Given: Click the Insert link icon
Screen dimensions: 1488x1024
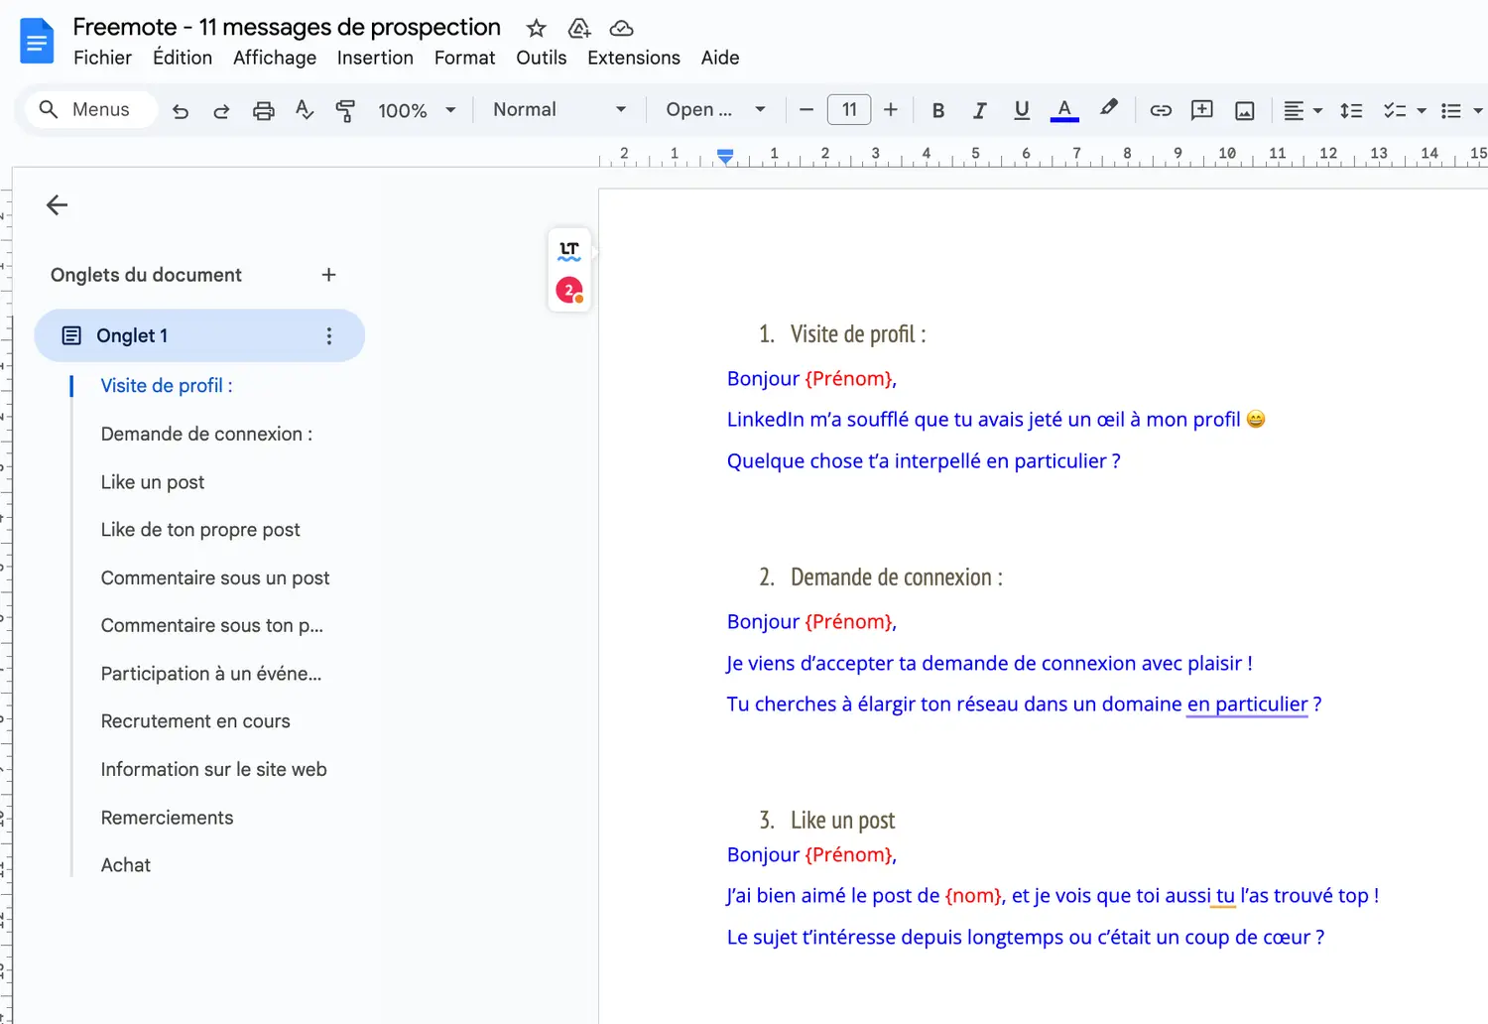Looking at the screenshot, I should (1160, 111).
